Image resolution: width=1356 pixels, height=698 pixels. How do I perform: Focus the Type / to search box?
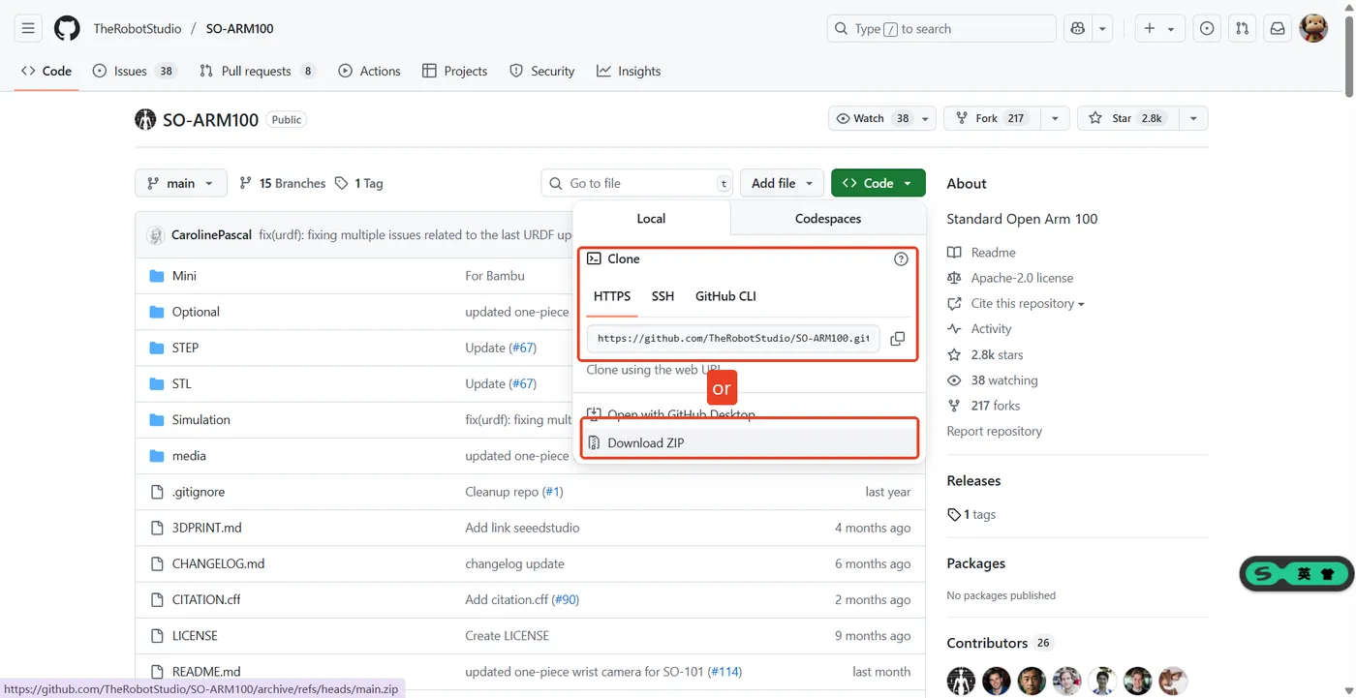coord(941,28)
